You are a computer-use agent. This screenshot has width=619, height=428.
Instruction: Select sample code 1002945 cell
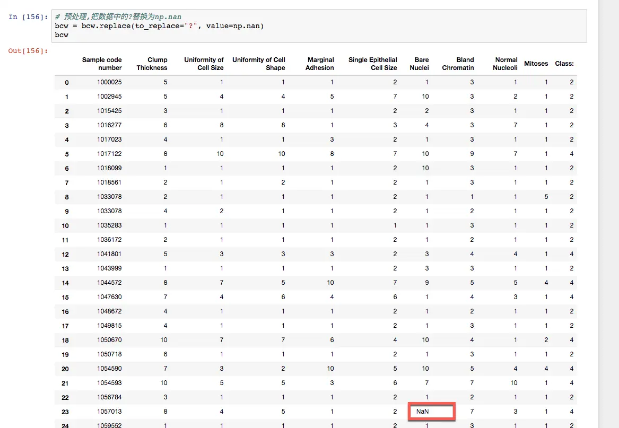pyautogui.click(x=109, y=97)
